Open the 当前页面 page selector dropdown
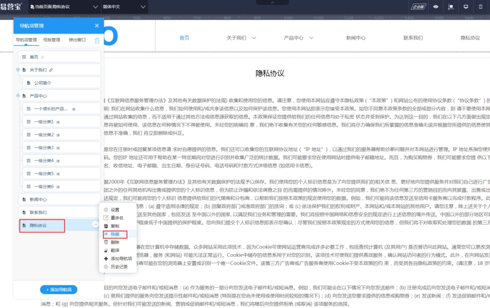490x308 pixels. pyautogui.click(x=65, y=7)
